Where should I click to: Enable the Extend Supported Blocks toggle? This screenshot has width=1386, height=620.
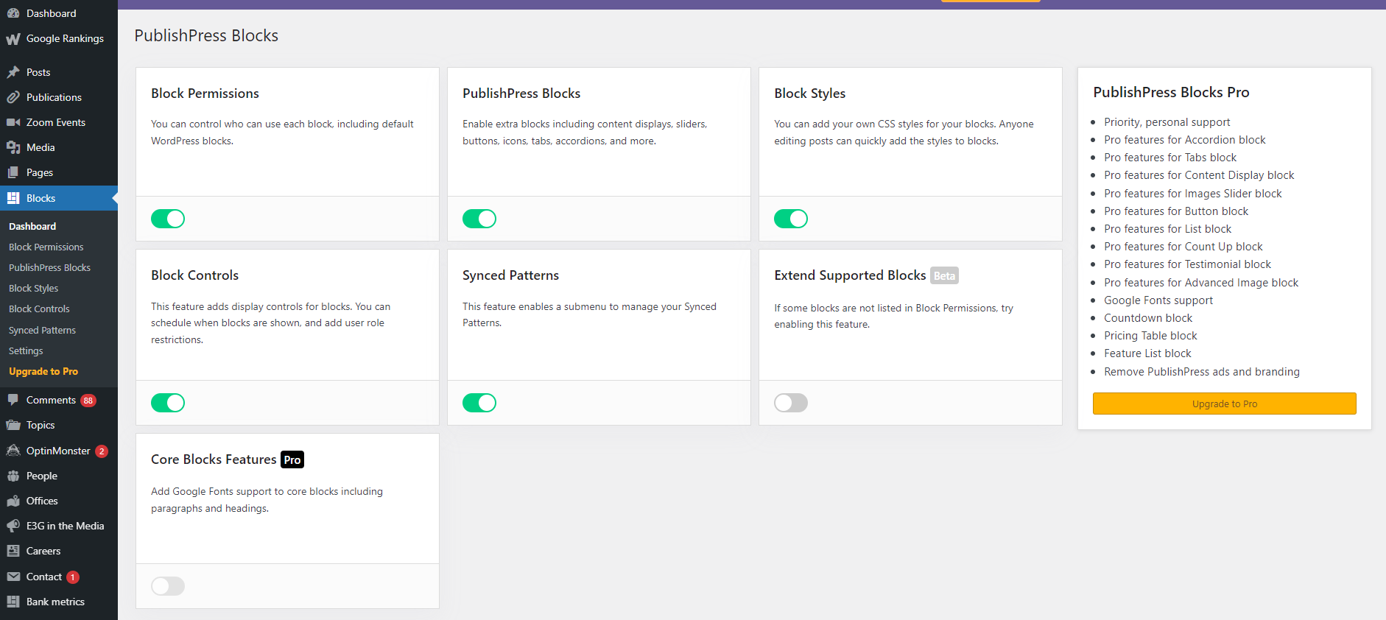coord(791,403)
